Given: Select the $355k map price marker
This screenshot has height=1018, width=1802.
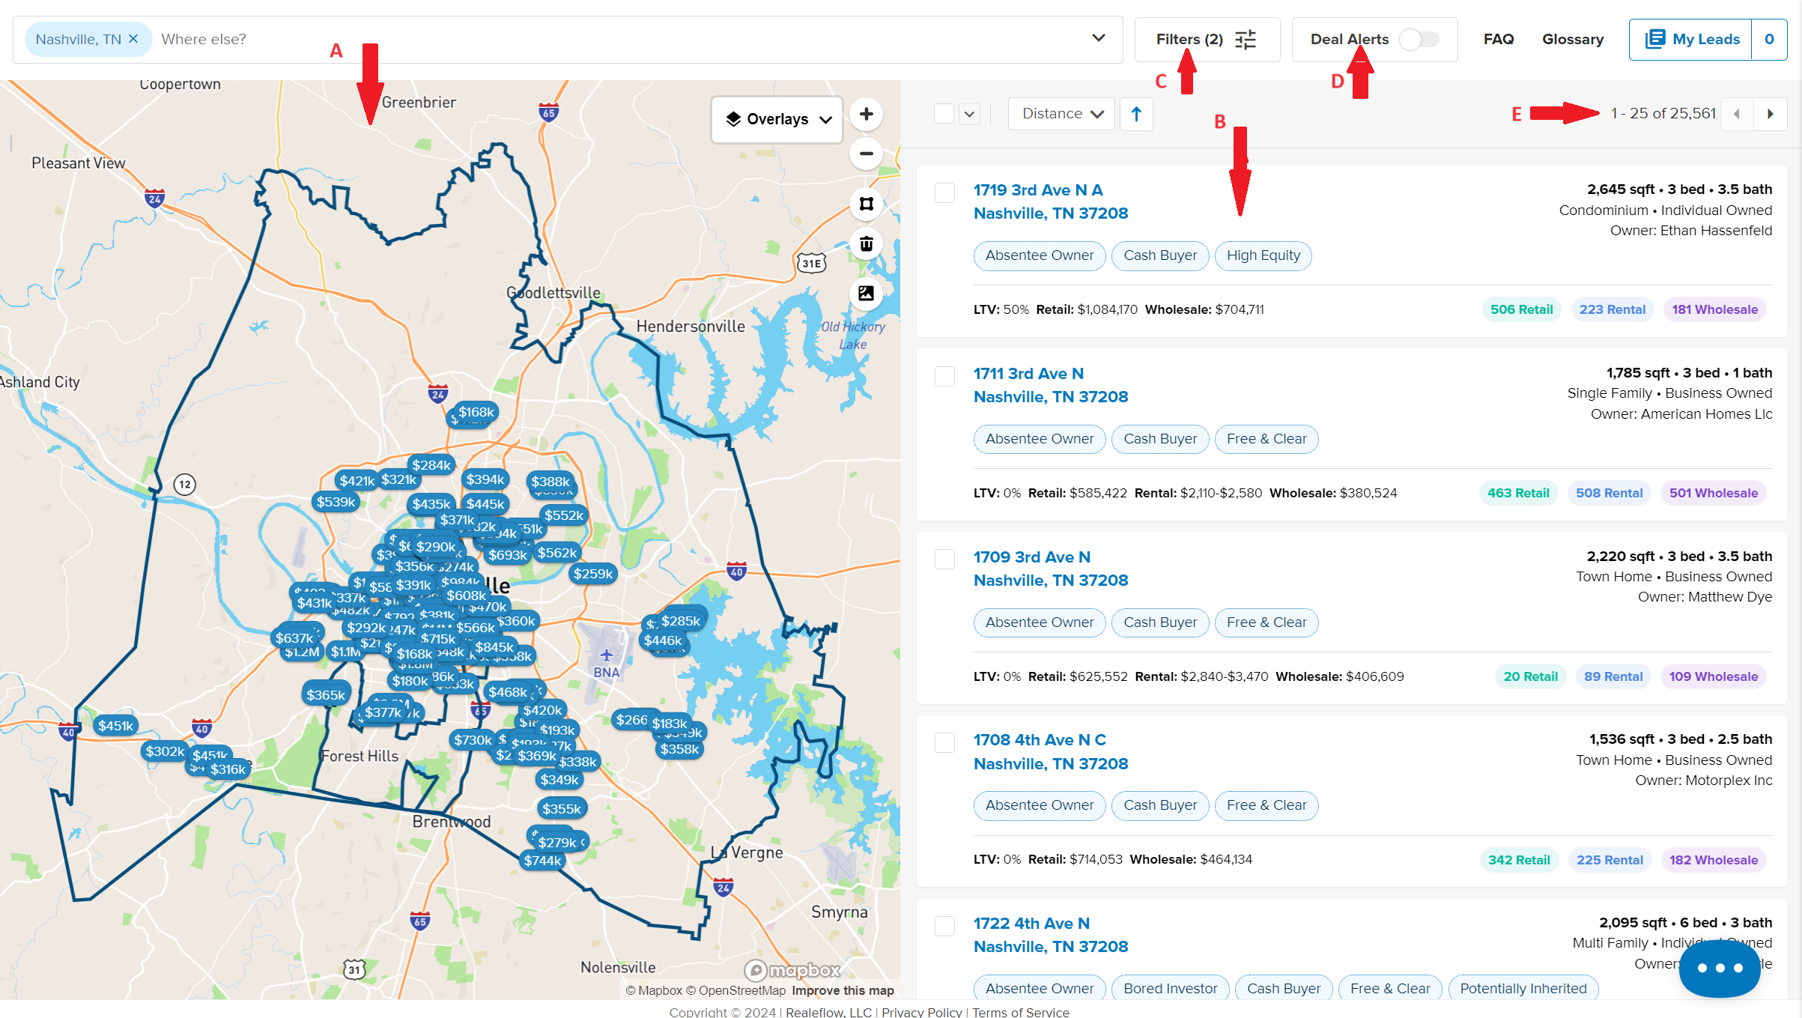Looking at the screenshot, I should click(561, 808).
